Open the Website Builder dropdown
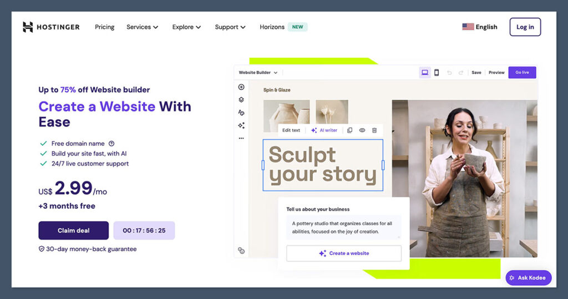This screenshot has width=568, height=299. (x=258, y=73)
